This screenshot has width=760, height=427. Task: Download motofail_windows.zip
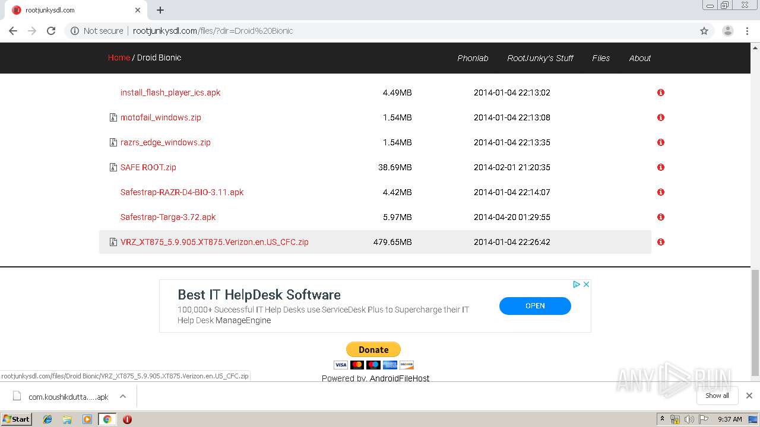coord(161,117)
